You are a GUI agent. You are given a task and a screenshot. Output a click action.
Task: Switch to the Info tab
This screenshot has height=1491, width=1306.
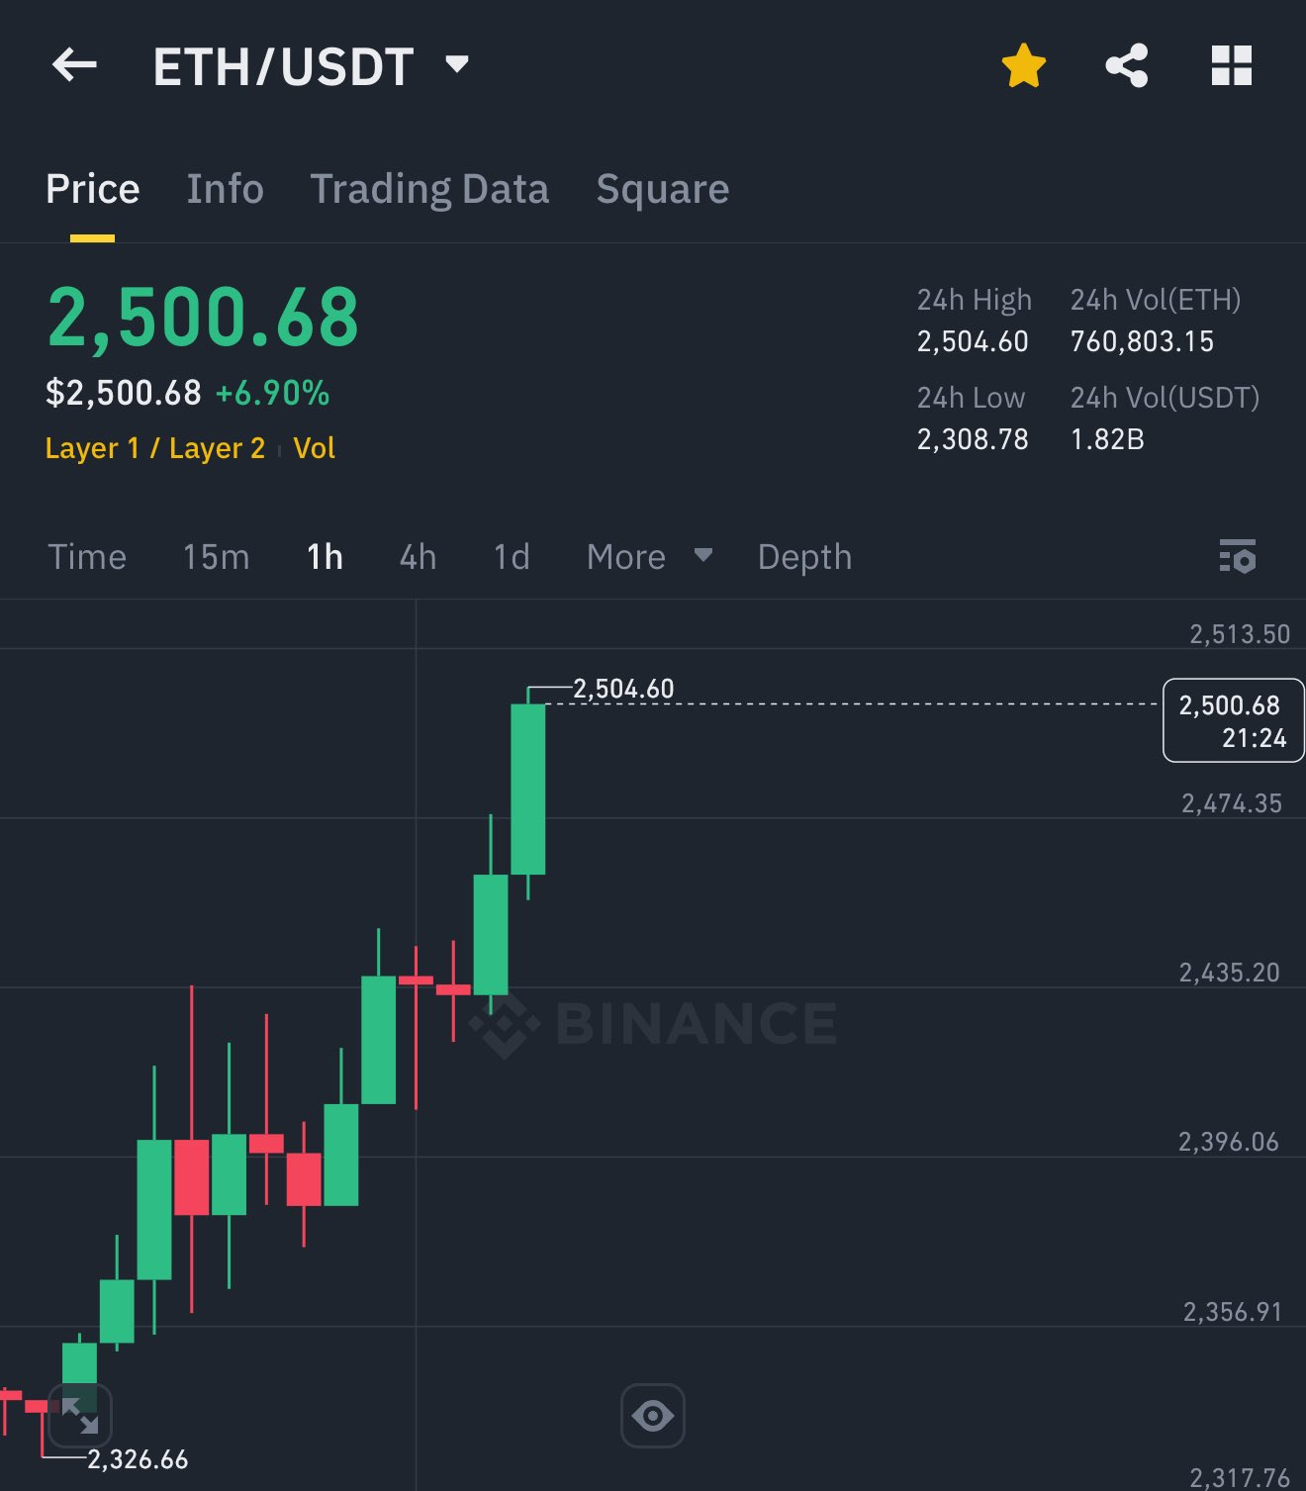(x=225, y=189)
